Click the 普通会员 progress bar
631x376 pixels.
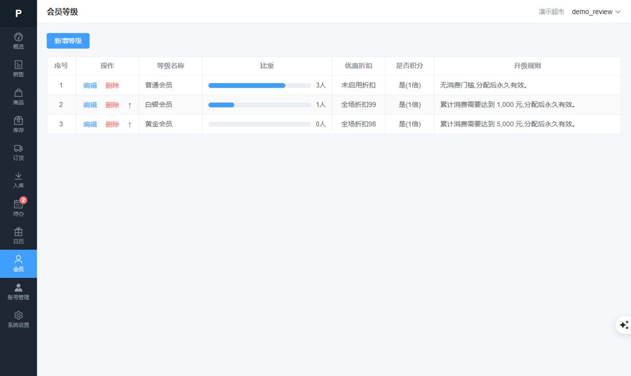tap(259, 85)
